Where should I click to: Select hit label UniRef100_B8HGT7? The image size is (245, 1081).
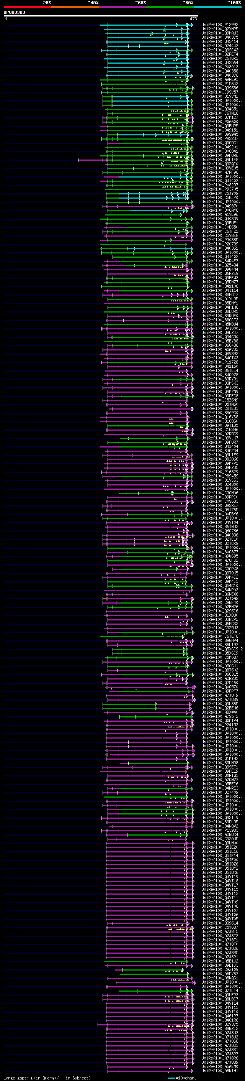(x=220, y=295)
